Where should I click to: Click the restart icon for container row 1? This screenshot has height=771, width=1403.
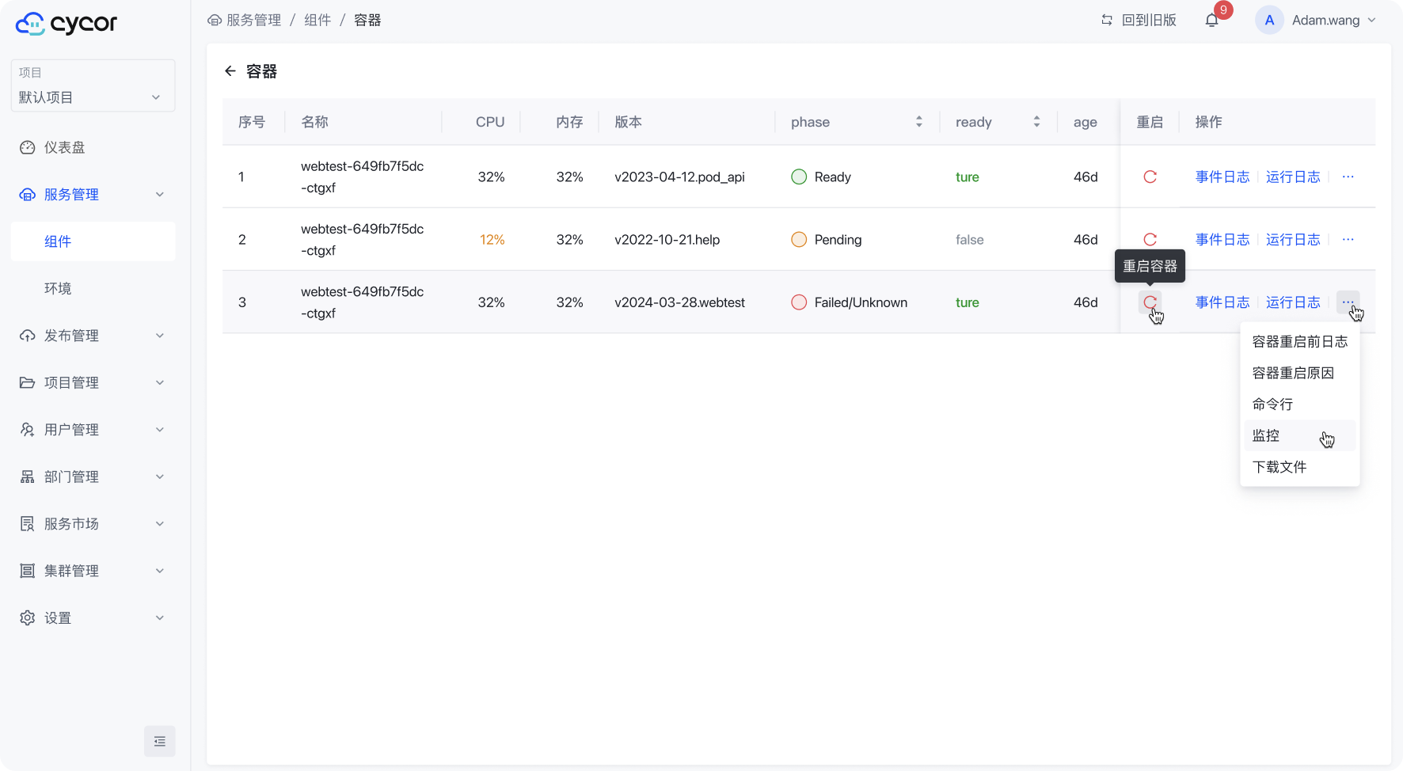pyautogui.click(x=1150, y=177)
